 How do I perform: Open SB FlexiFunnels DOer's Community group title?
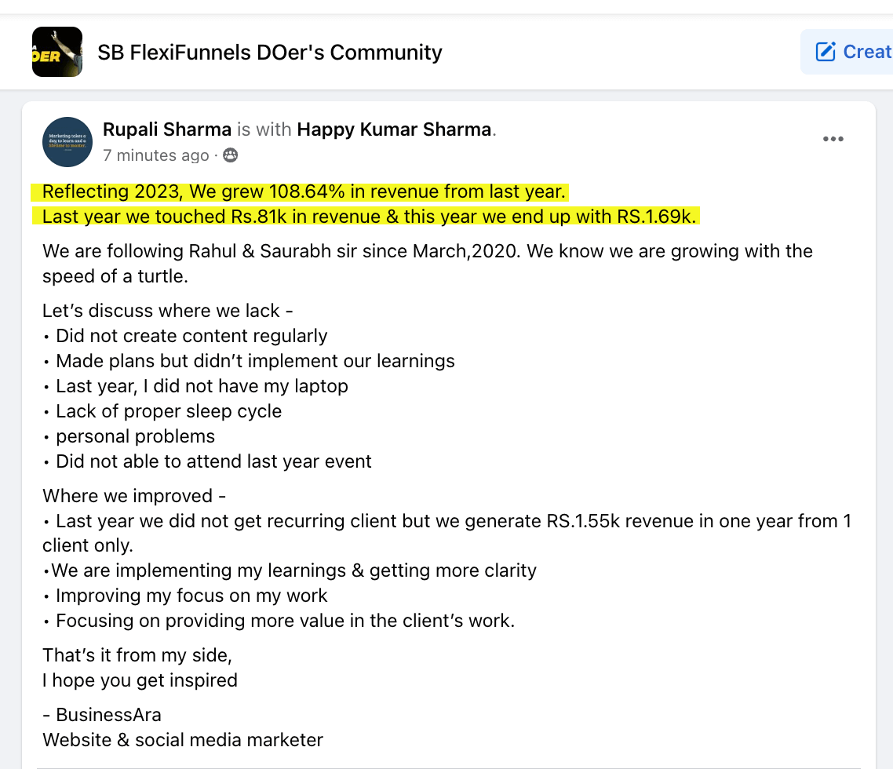269,53
